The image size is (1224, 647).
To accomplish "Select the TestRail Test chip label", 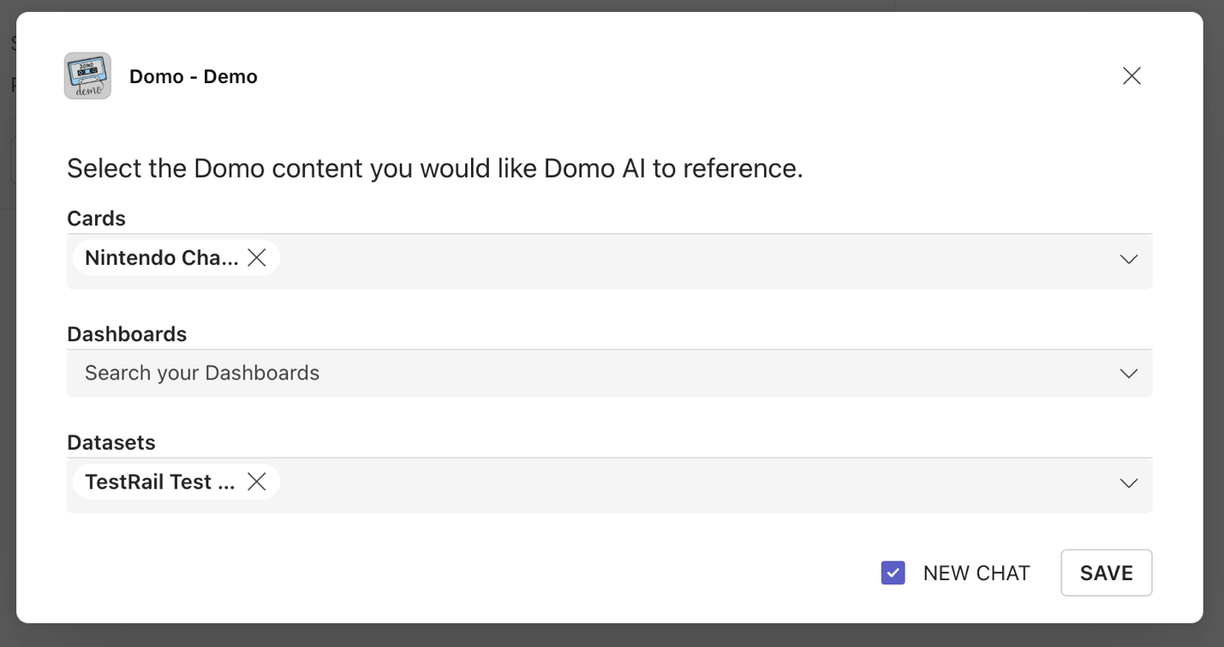I will click(x=159, y=482).
